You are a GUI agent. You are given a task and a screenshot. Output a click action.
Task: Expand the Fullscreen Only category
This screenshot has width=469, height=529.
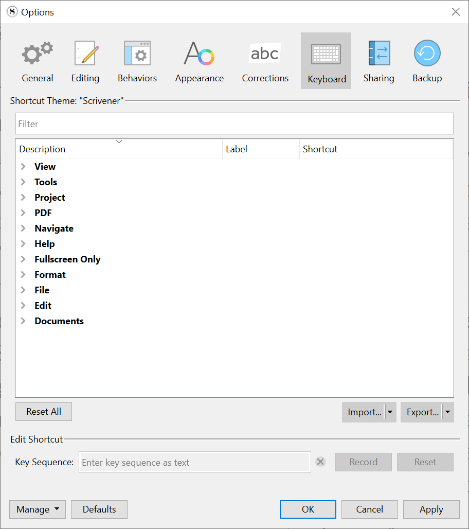[23, 259]
